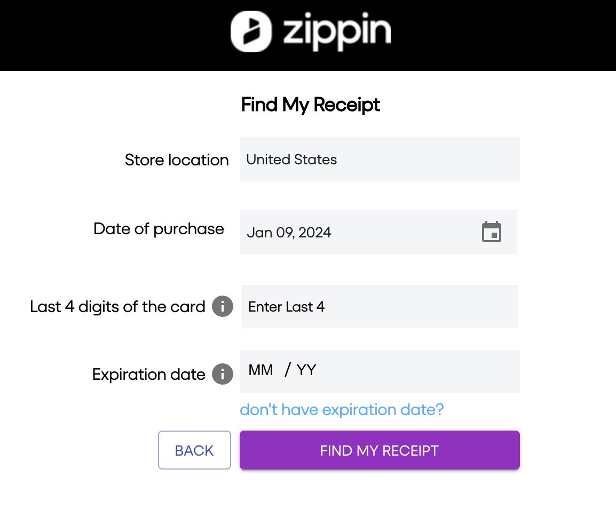Click the BACK button
The width and height of the screenshot is (616, 509).
(x=194, y=450)
